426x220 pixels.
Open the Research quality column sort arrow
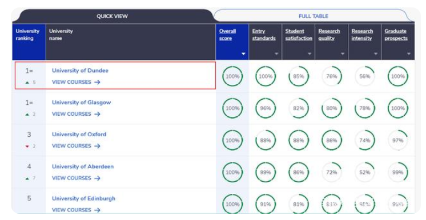point(343,54)
